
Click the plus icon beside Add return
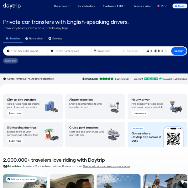123,51
